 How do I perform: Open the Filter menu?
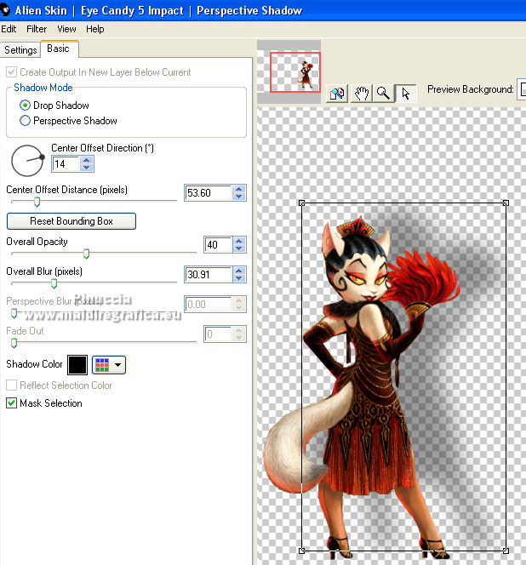(37, 29)
